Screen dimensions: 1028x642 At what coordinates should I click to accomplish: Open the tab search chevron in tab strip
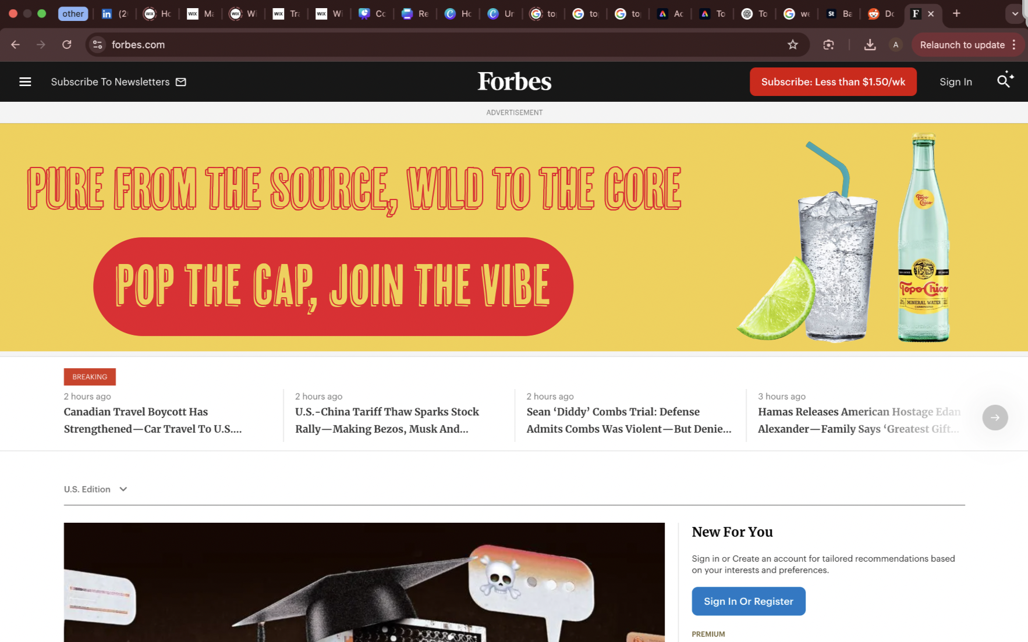pyautogui.click(x=1015, y=13)
